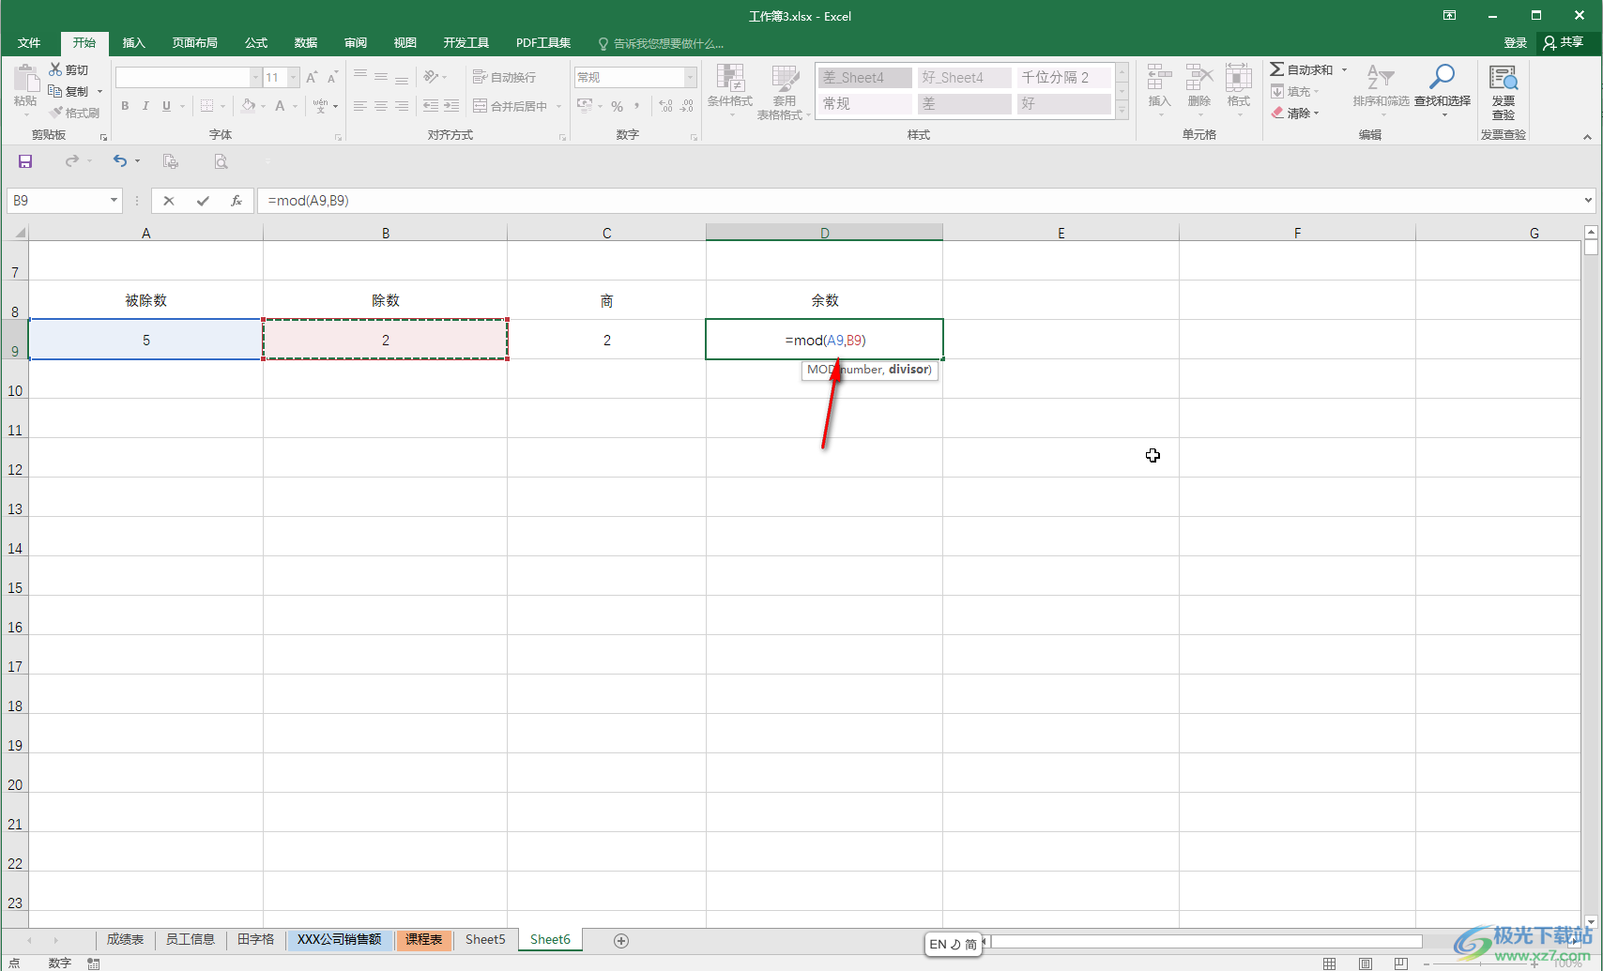Viewport: 1603px width, 971px height.
Task: Click the 共享 share button
Action: pos(1564,43)
